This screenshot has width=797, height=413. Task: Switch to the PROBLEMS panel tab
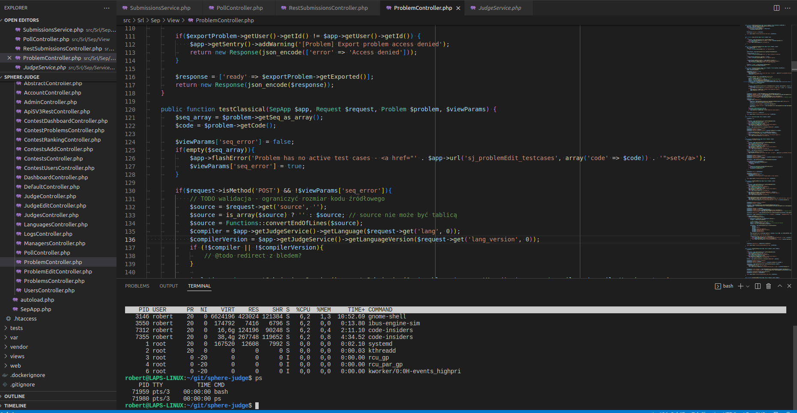tap(137, 286)
